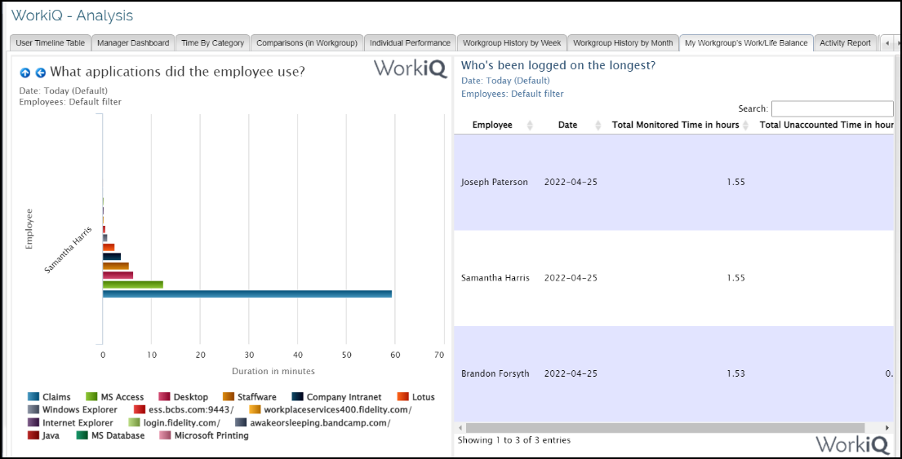Click the Claims legend icon
Viewport: 902px width, 459px height.
(x=33, y=397)
